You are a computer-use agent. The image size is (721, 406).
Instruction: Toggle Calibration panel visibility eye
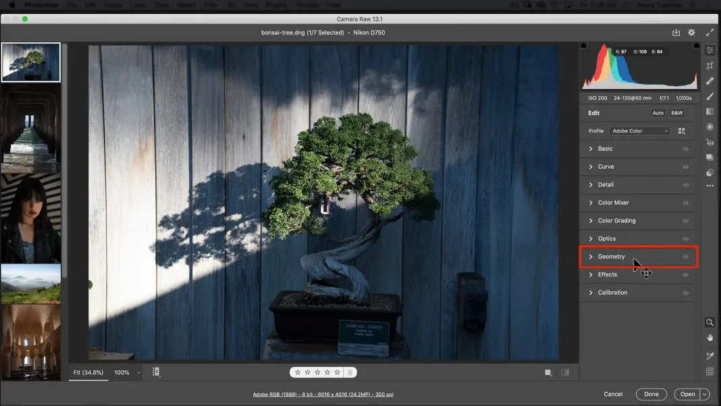pyautogui.click(x=686, y=293)
